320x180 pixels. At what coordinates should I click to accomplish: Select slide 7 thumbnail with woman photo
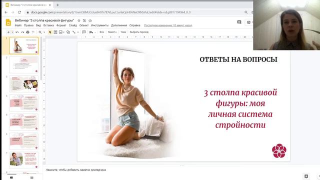coord(23,160)
